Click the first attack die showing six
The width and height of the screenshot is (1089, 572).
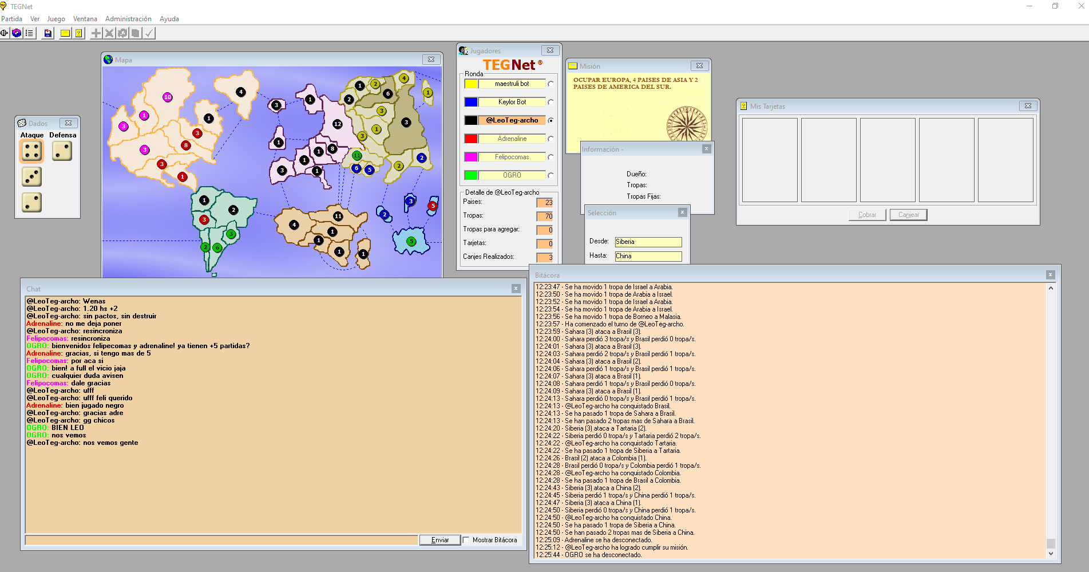[31, 151]
